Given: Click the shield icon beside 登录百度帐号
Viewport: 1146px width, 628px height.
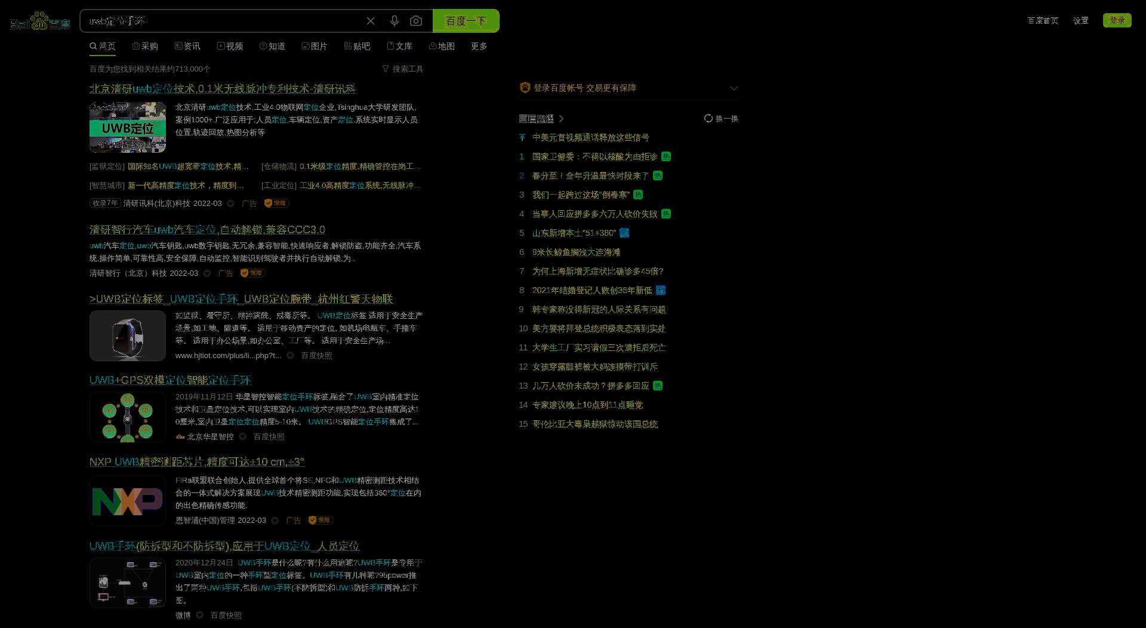Looking at the screenshot, I should coord(525,88).
